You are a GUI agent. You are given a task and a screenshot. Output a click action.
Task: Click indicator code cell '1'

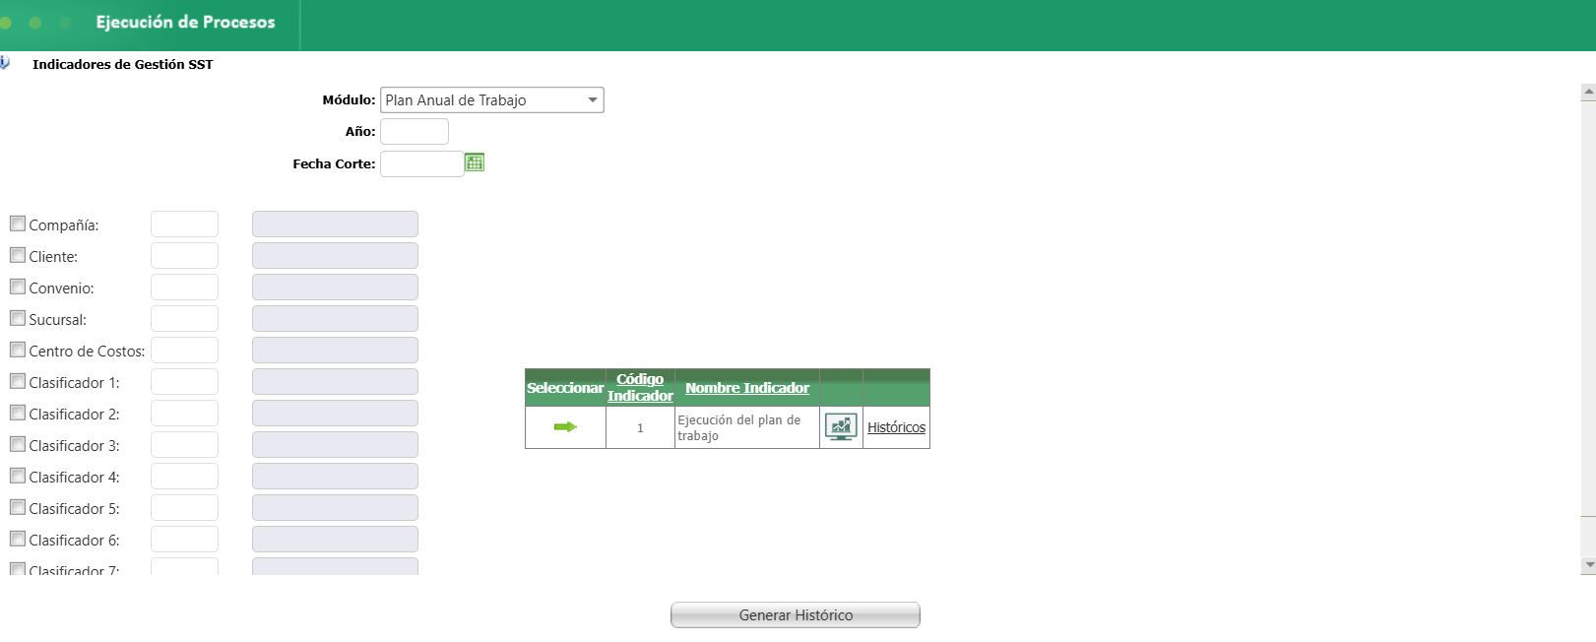[x=640, y=427]
